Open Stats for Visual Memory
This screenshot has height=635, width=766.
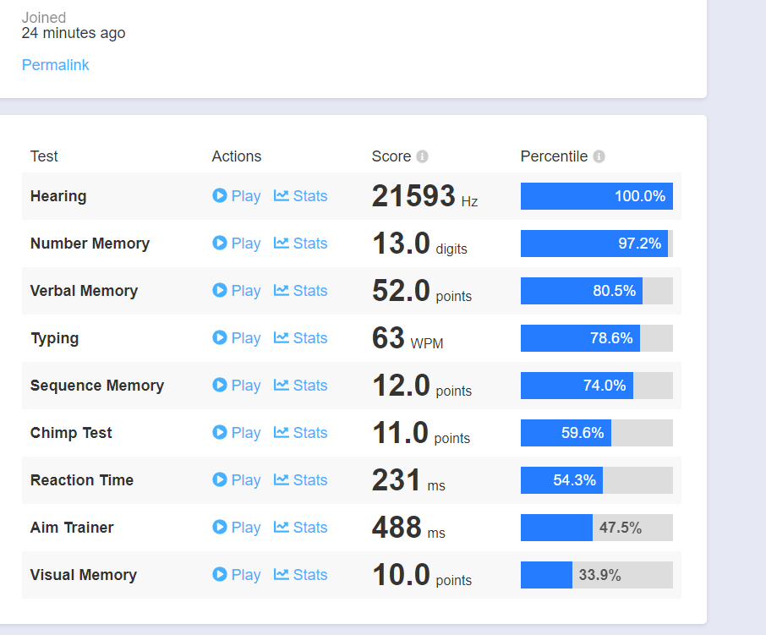pos(300,575)
